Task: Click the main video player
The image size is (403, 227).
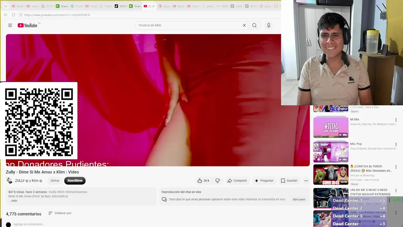Action: click(x=157, y=100)
